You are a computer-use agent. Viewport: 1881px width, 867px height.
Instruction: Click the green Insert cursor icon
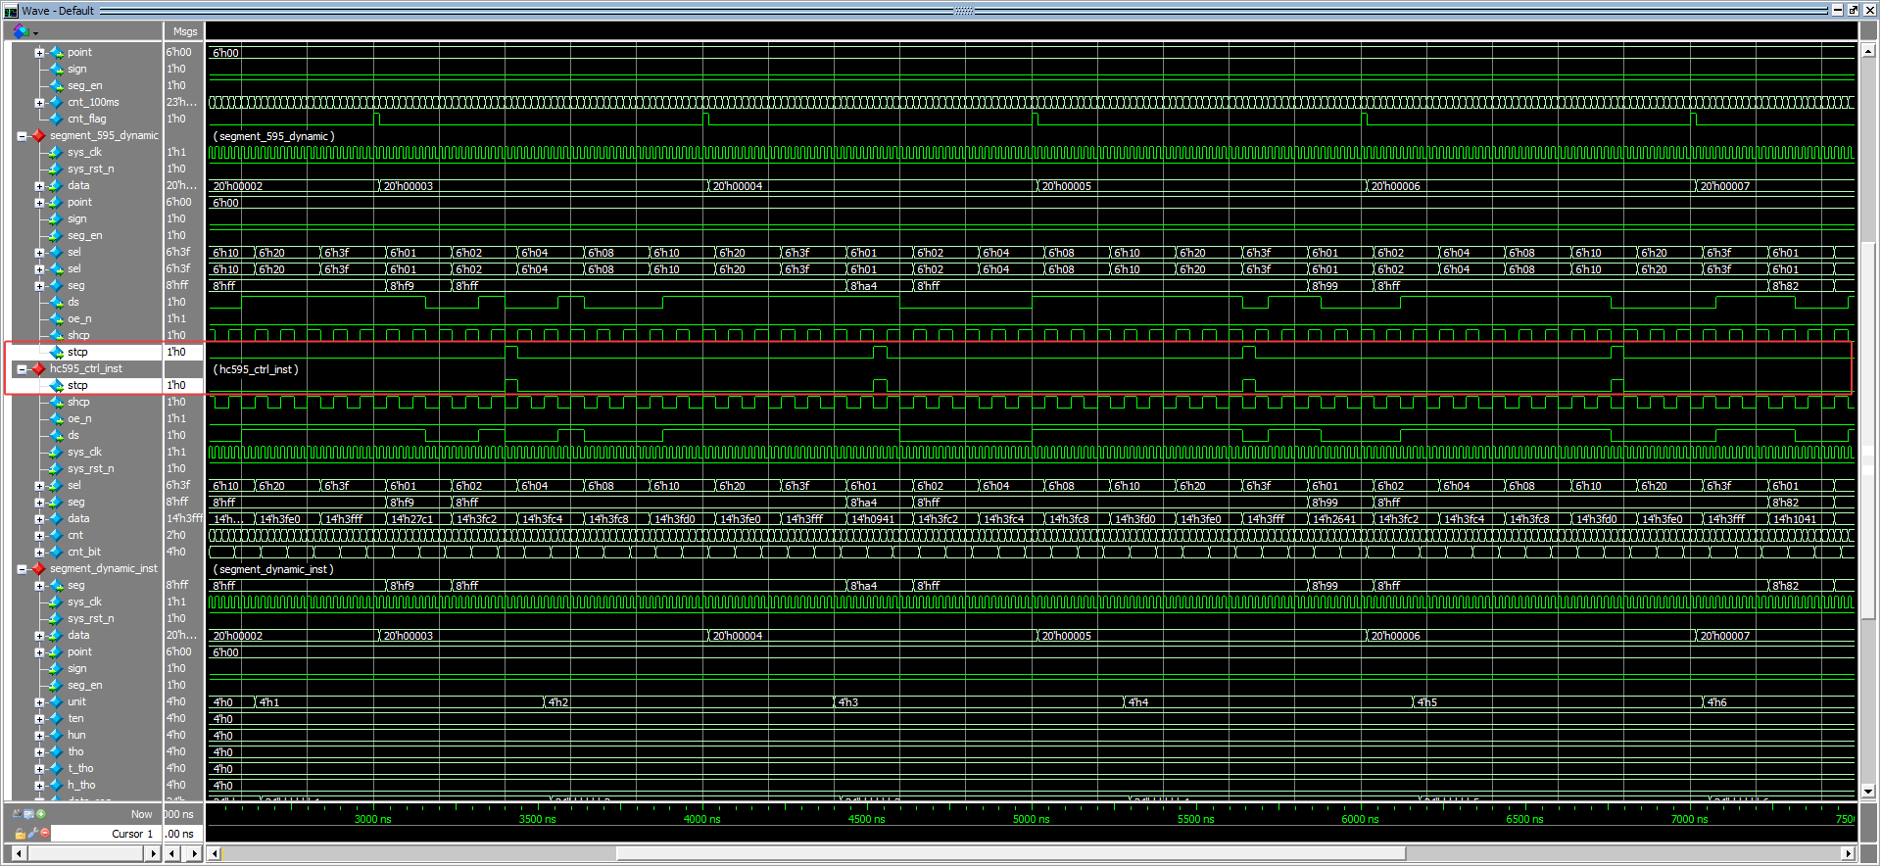[x=40, y=814]
